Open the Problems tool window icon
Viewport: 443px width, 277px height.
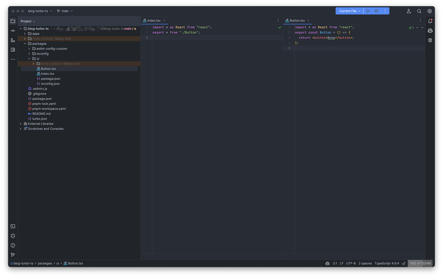[13, 245]
